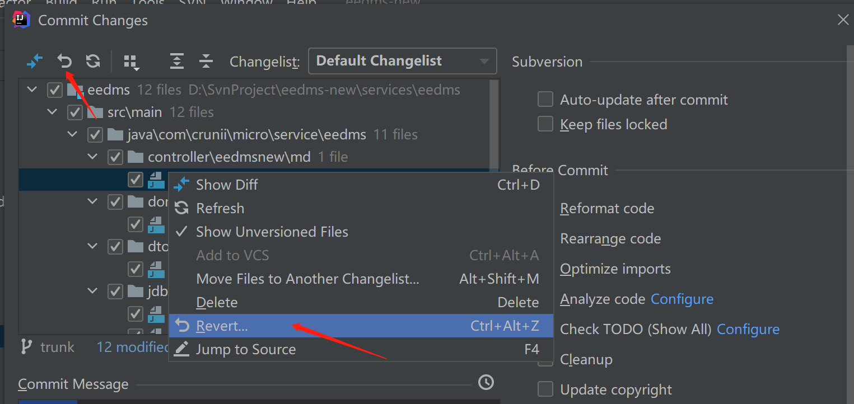
Task: Click the Optimize imports label
Action: tap(615, 269)
